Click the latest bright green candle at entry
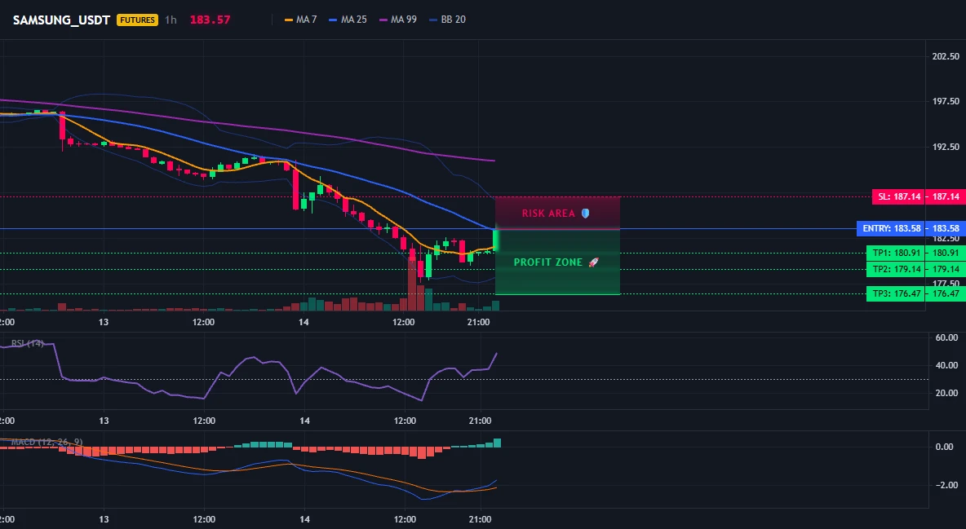 pyautogui.click(x=495, y=240)
